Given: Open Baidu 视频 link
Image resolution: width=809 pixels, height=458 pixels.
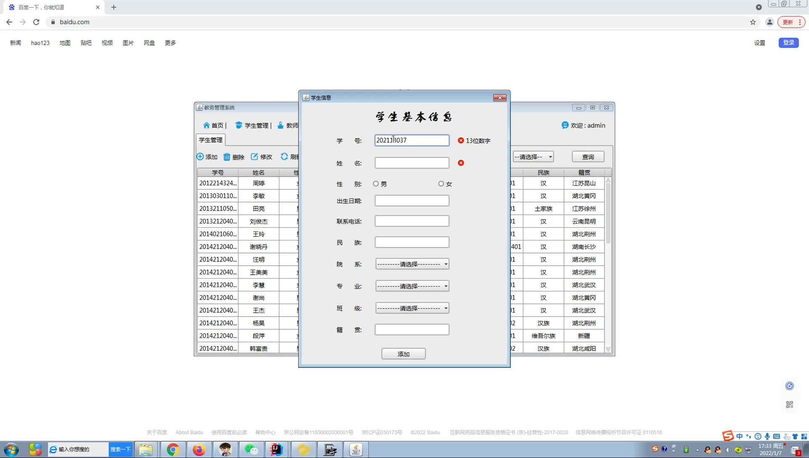Looking at the screenshot, I should [x=107, y=43].
